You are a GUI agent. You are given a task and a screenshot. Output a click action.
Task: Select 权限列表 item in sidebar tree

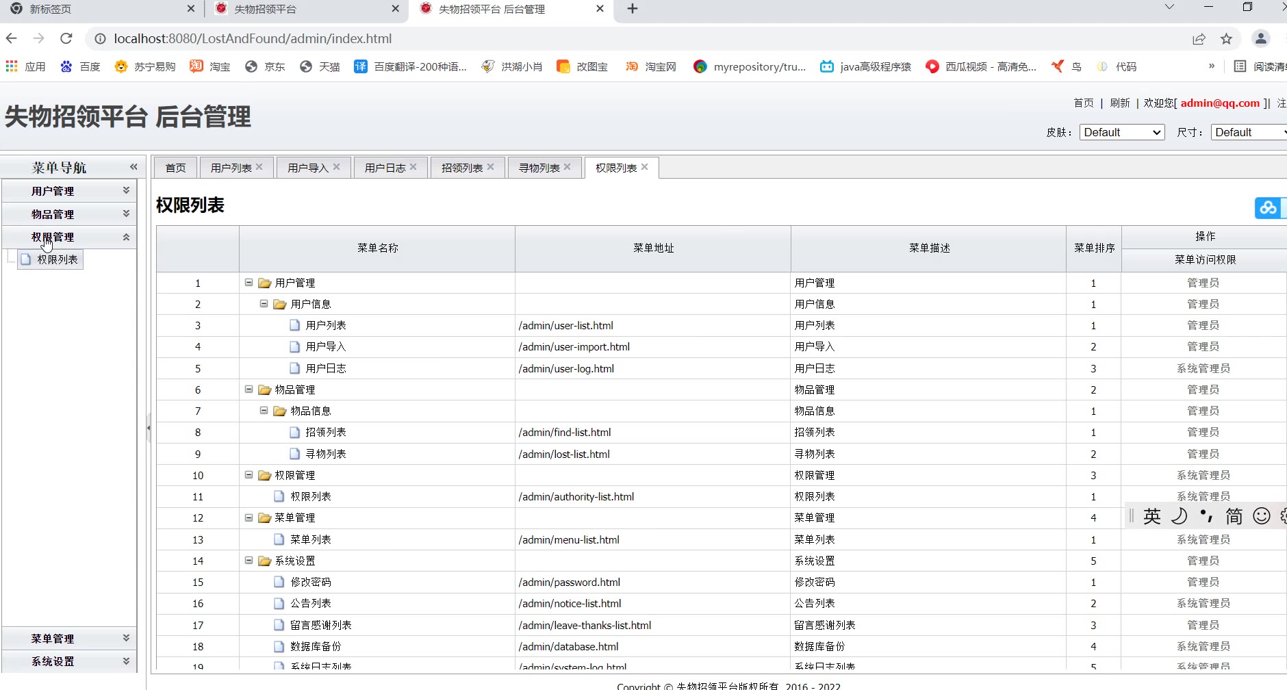(x=57, y=259)
